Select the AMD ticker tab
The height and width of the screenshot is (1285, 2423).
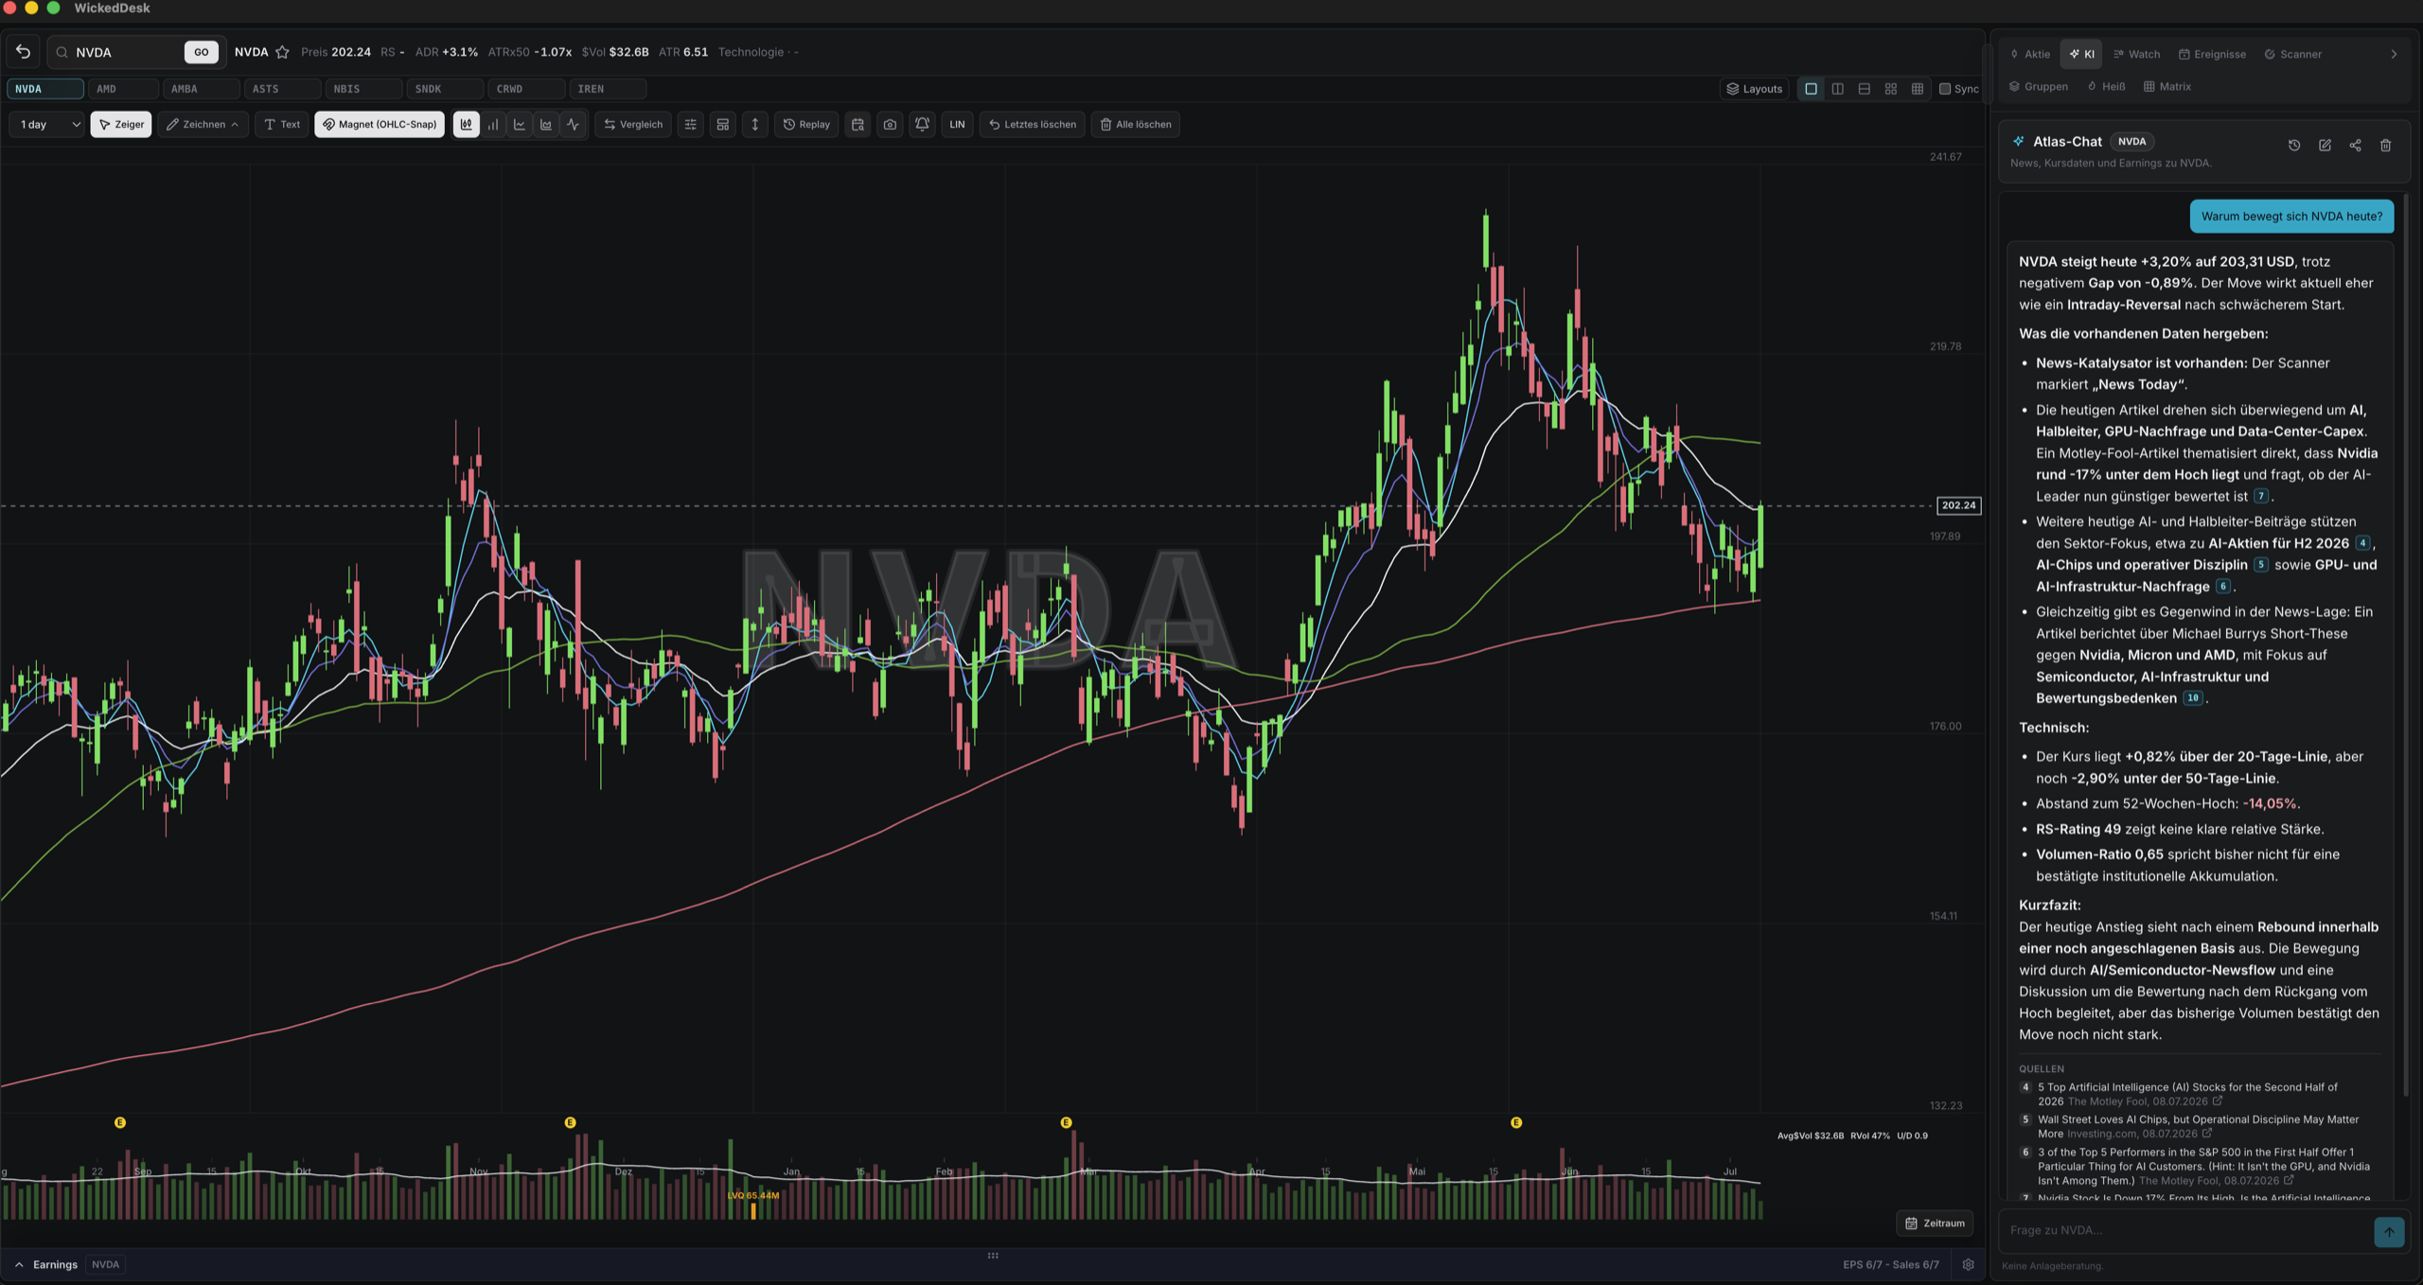click(122, 89)
